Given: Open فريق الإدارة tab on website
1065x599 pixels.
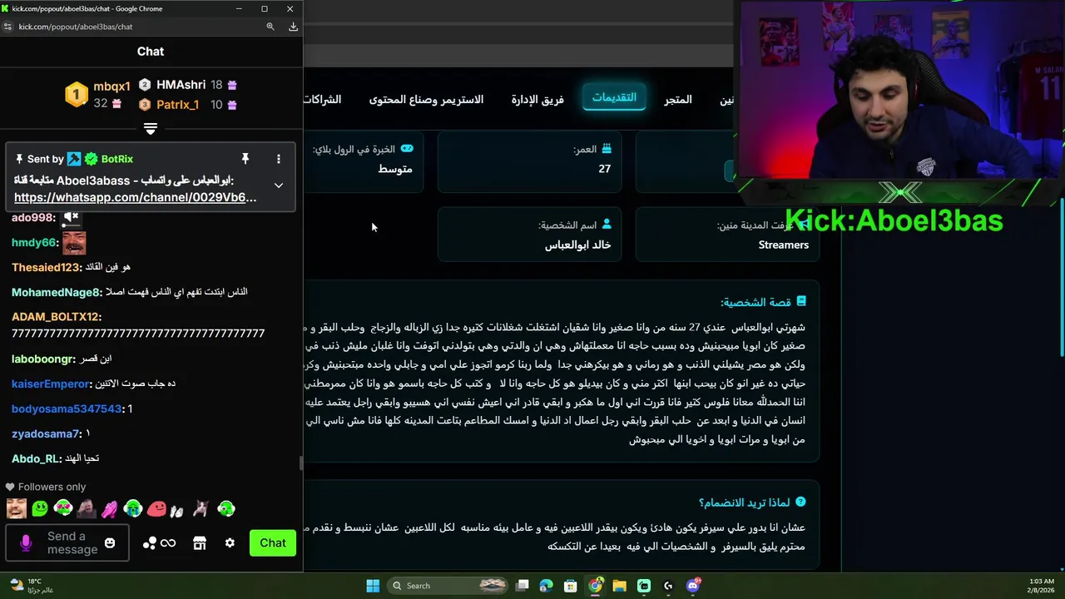Looking at the screenshot, I should pos(537,100).
